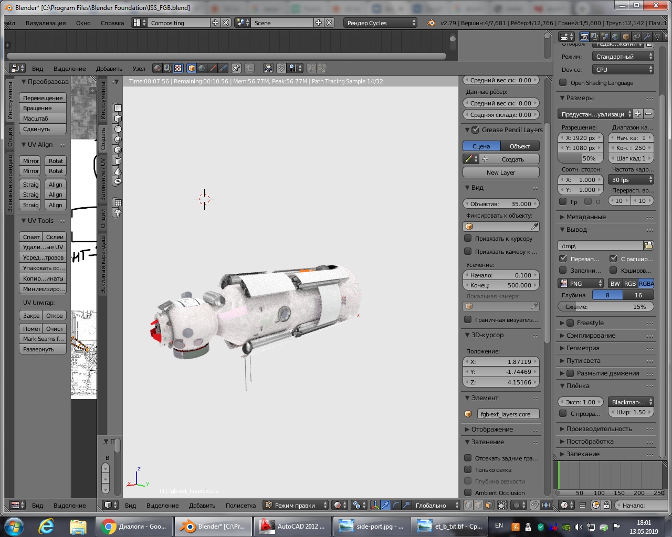Add an Ico Sphere mesh primitive
The image size is (672, 537).
[x=118, y=150]
